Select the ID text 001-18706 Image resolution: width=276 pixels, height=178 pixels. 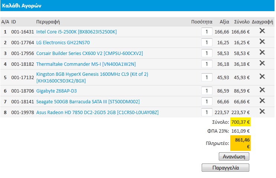23,91
